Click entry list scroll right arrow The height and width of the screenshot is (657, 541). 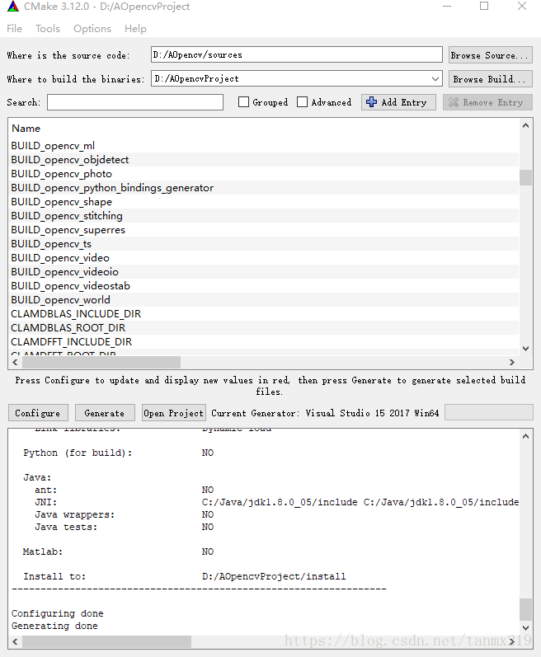[512, 362]
